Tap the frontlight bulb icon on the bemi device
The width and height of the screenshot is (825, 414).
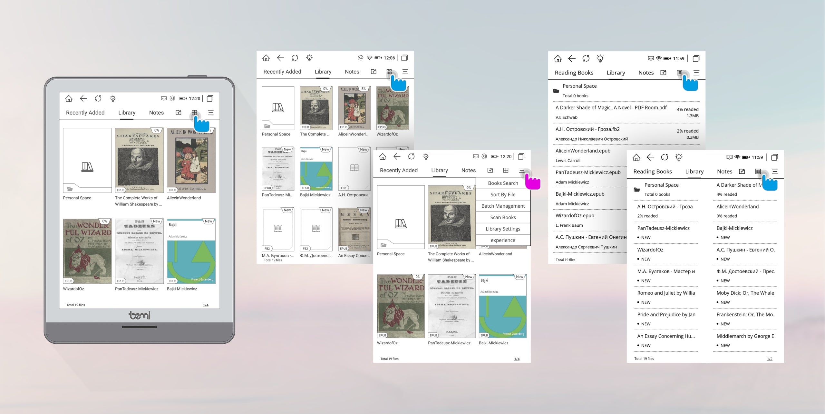pyautogui.click(x=113, y=99)
